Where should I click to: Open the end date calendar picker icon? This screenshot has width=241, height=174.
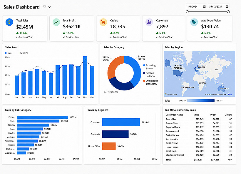tap(227, 6)
